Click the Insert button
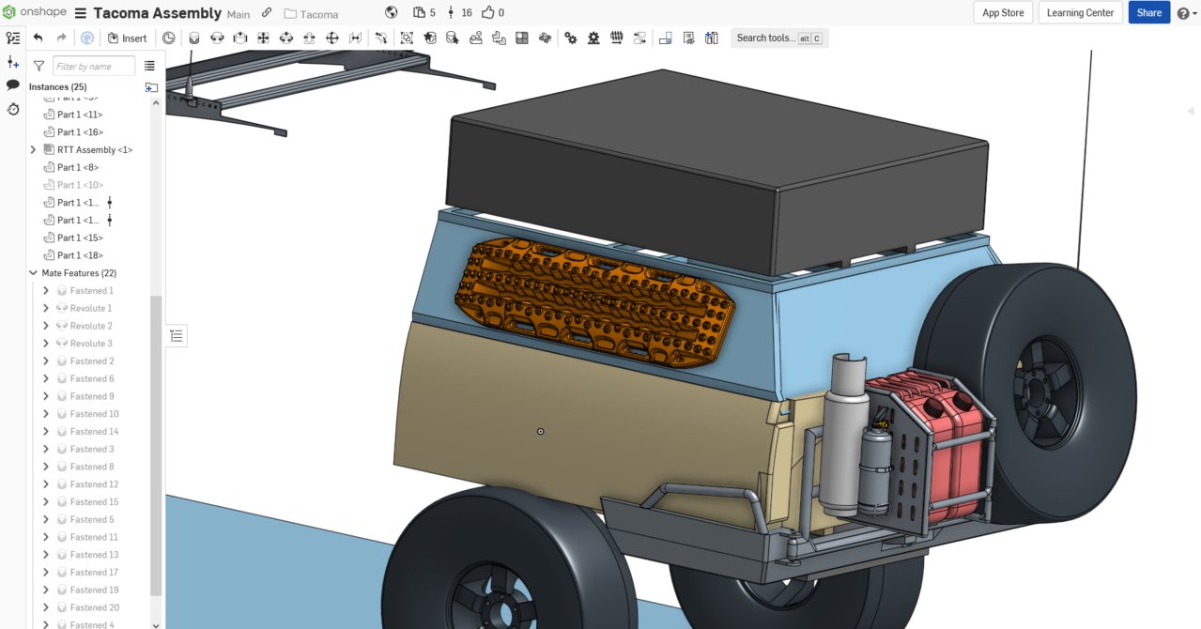Screen dimensions: 1201x629 (127, 38)
